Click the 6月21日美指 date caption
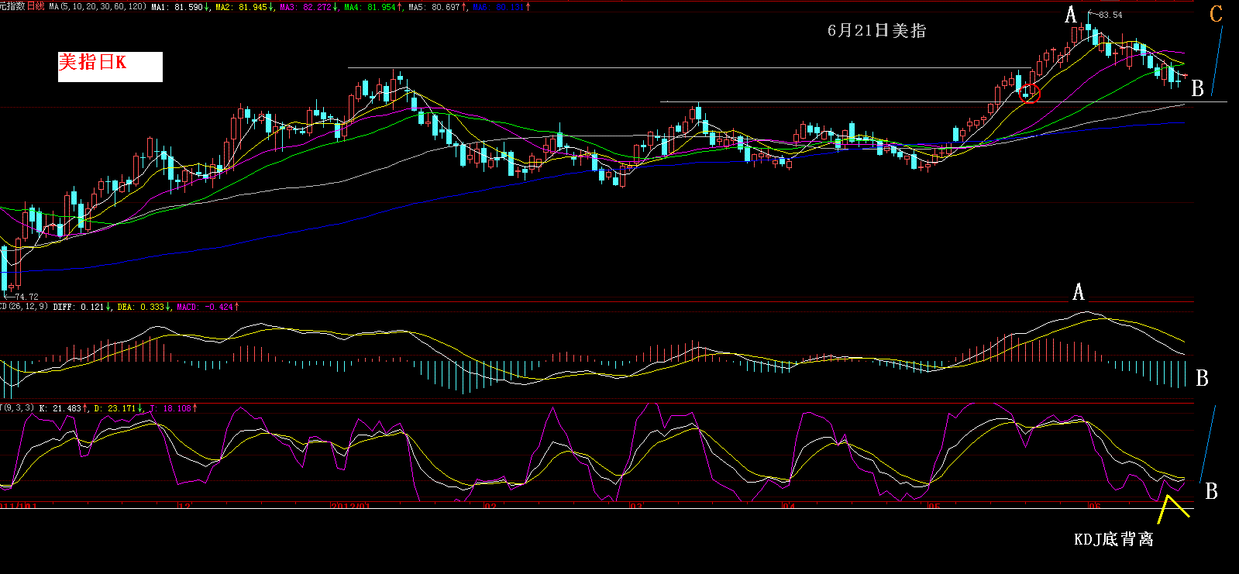 coord(876,30)
